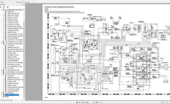Click the bookmark icon beside INDEX
This screenshot has width=170, height=104.
point(4,97)
